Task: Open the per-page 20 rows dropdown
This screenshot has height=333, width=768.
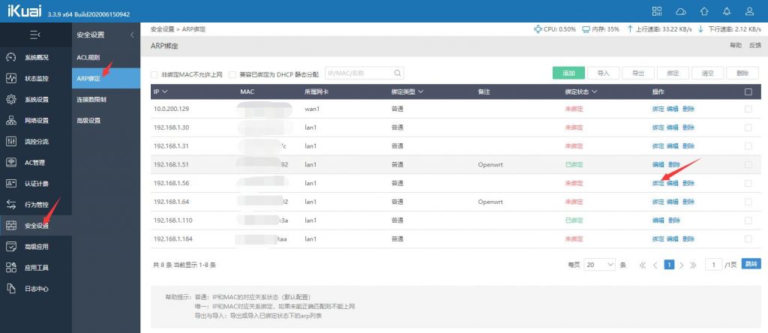Action: coord(600,265)
